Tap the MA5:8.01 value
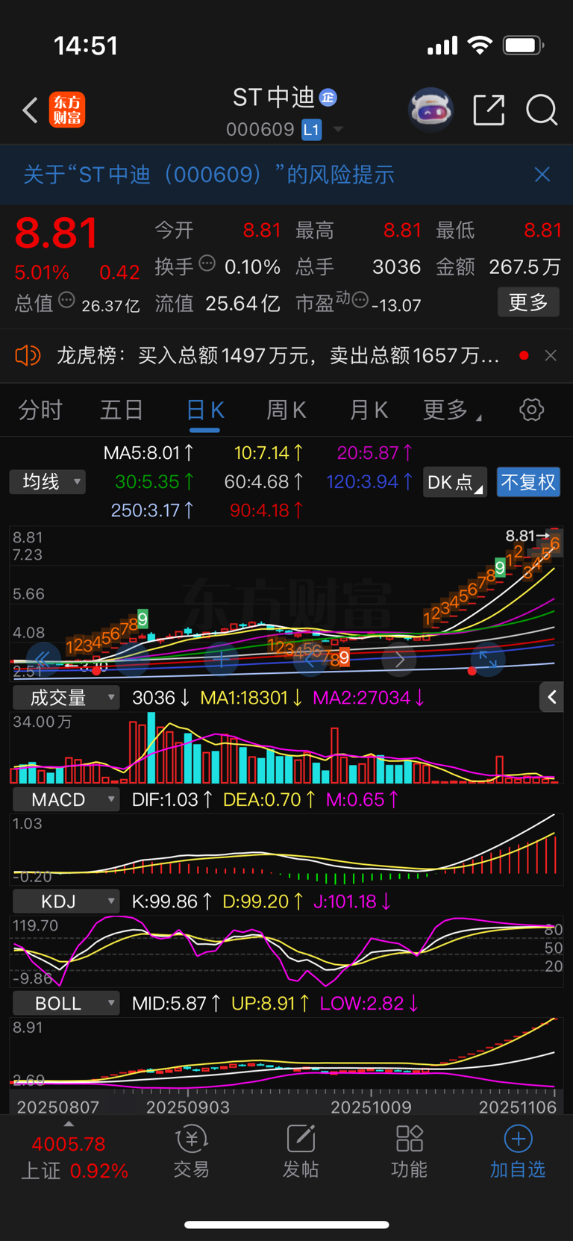Image resolution: width=573 pixels, height=1241 pixels. [x=148, y=453]
